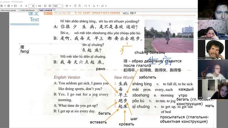Click the annotation 'кровать'

(126, 124)
